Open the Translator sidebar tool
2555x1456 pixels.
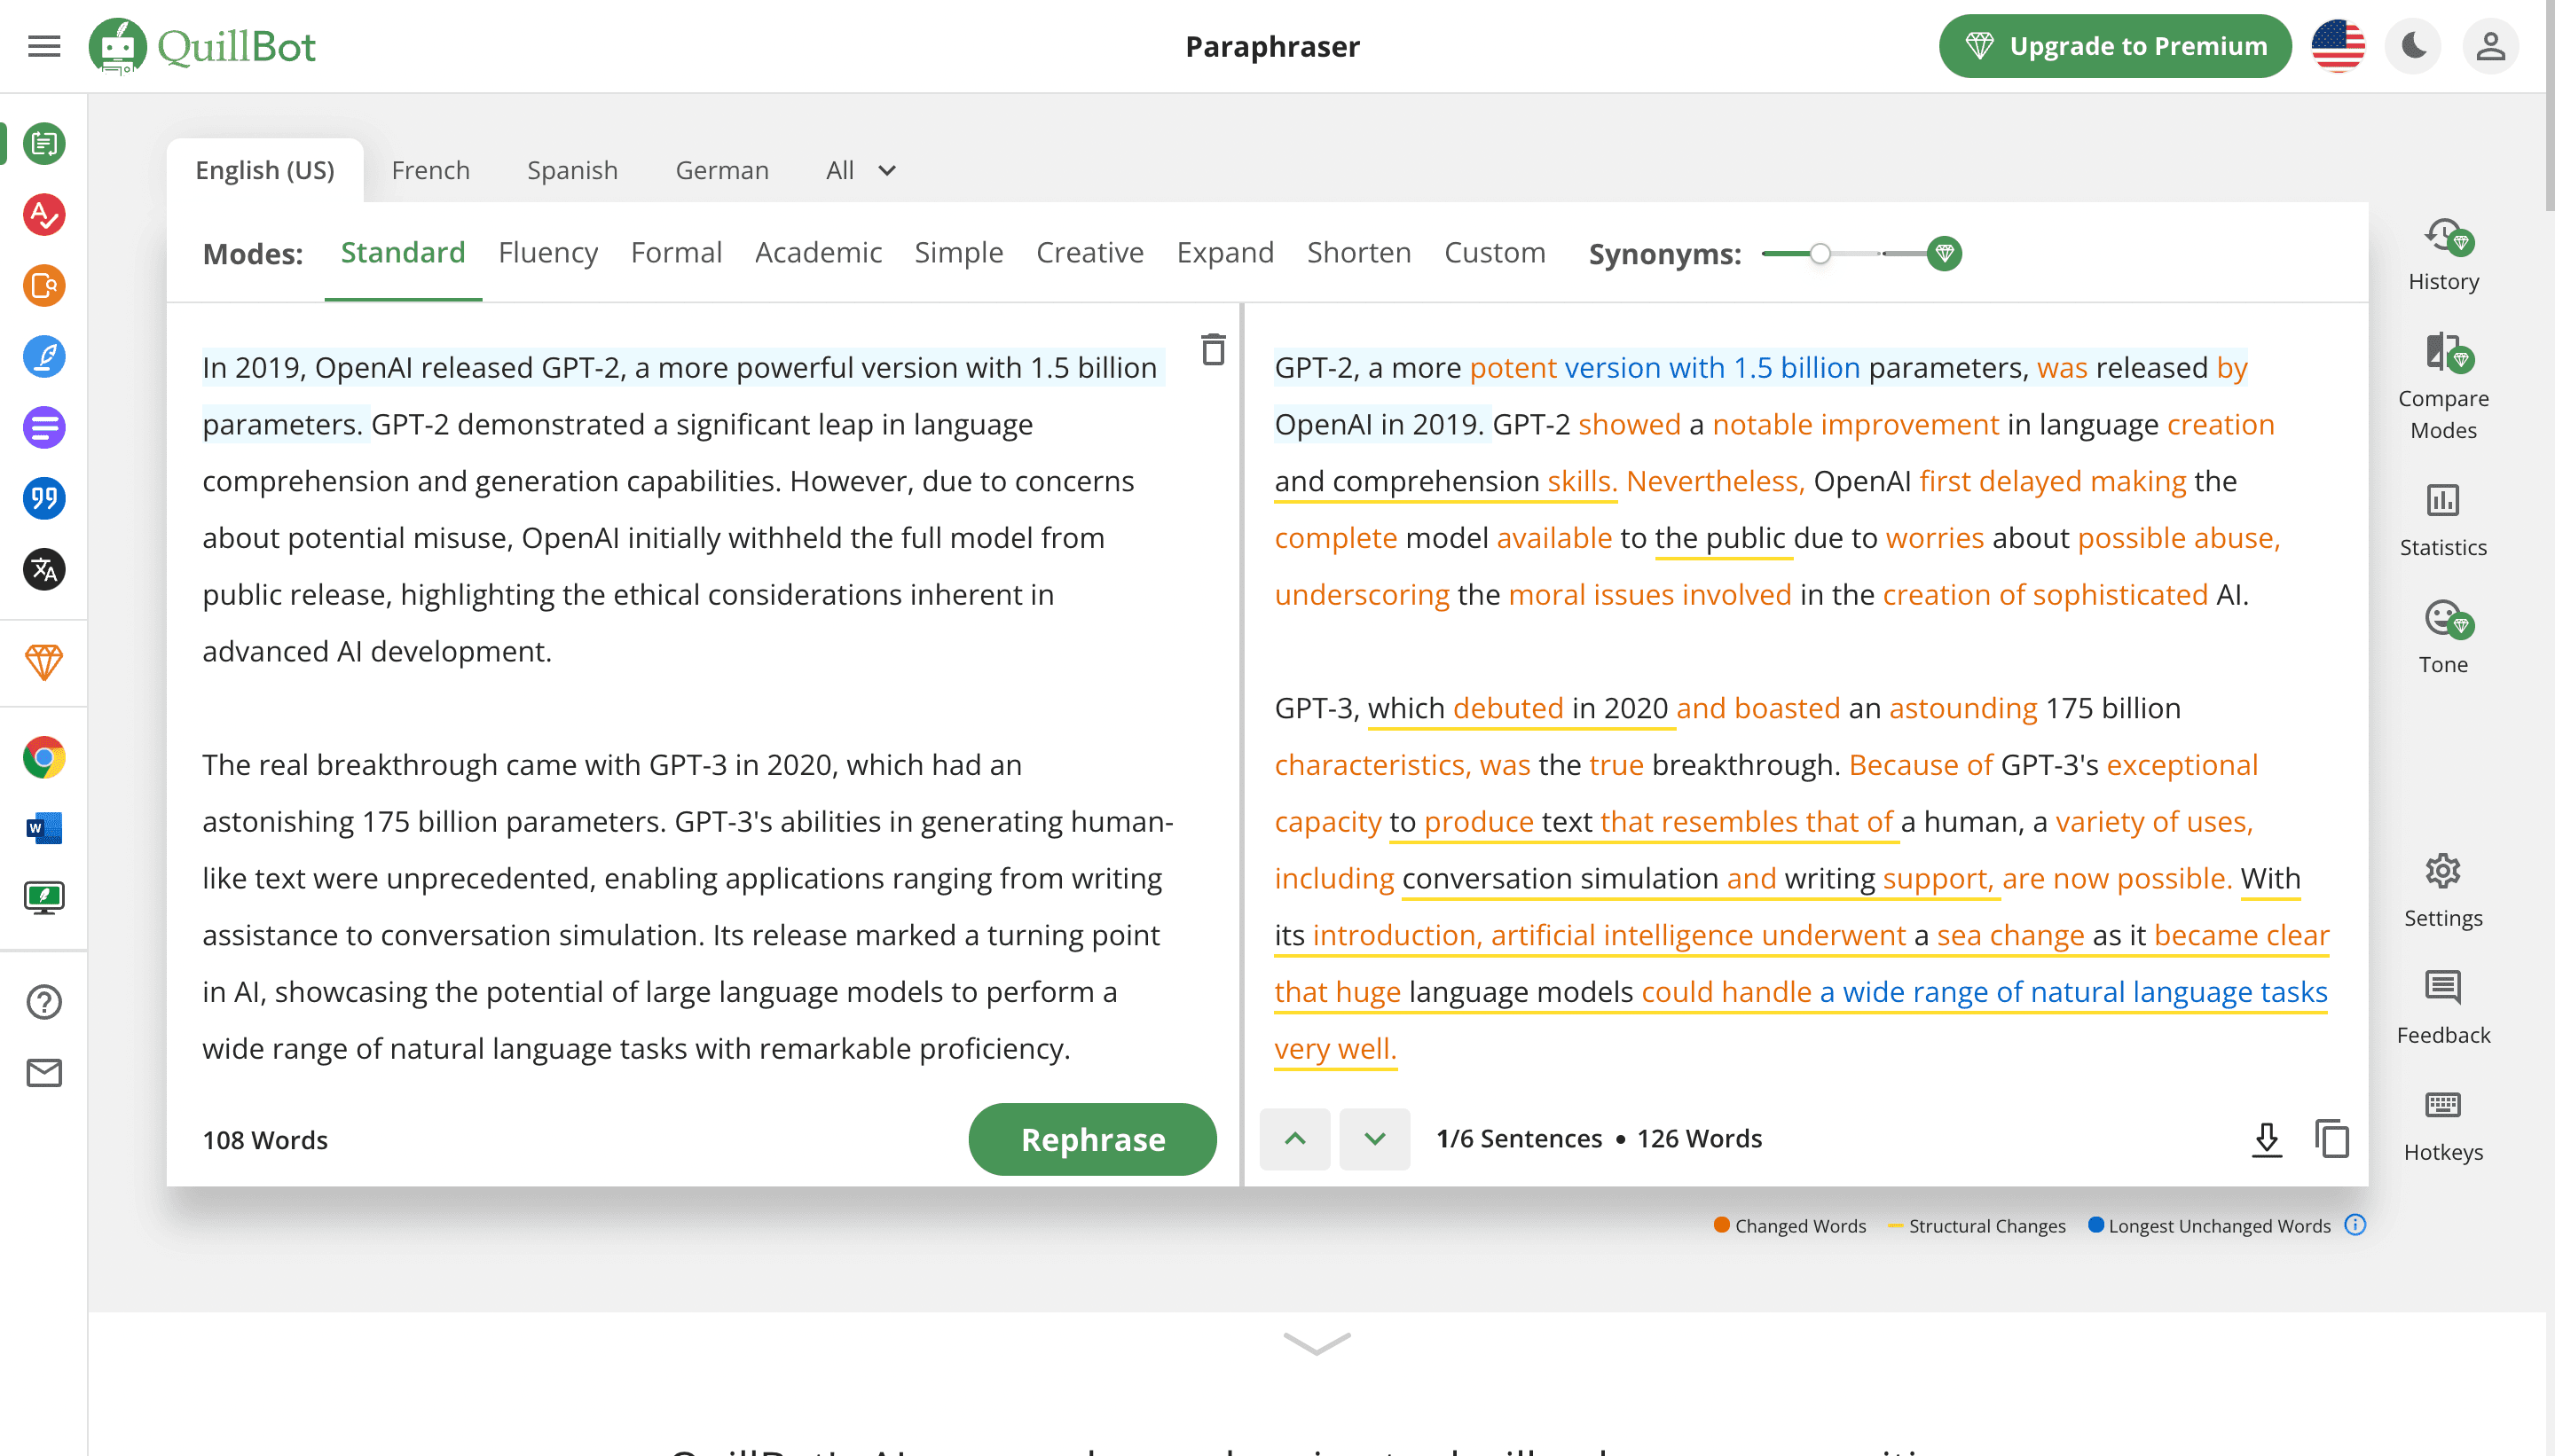44,570
